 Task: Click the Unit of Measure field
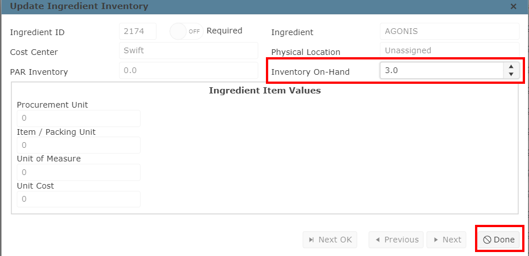(78, 172)
